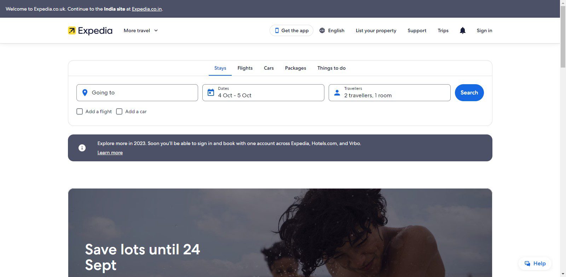Open the Dates picker showing 4 Oct - 5 Oct

(263, 93)
